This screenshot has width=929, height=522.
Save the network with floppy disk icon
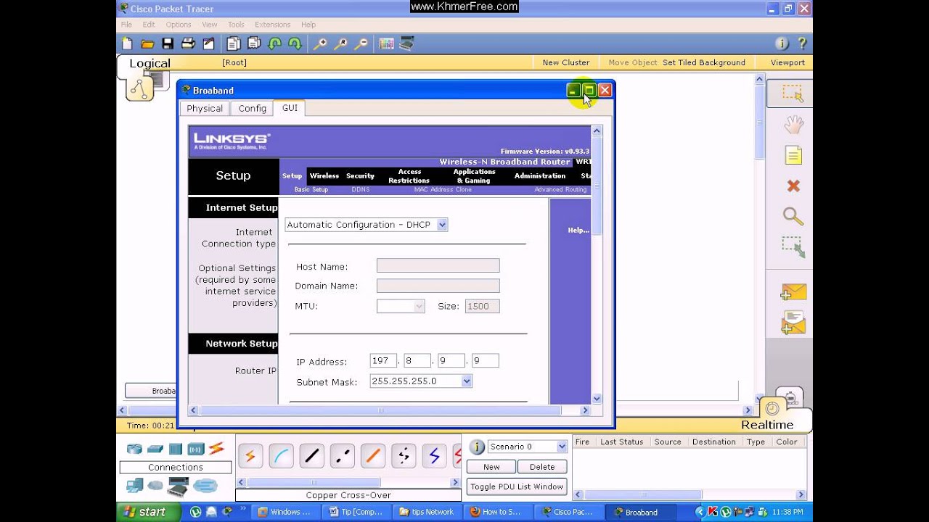(x=168, y=43)
